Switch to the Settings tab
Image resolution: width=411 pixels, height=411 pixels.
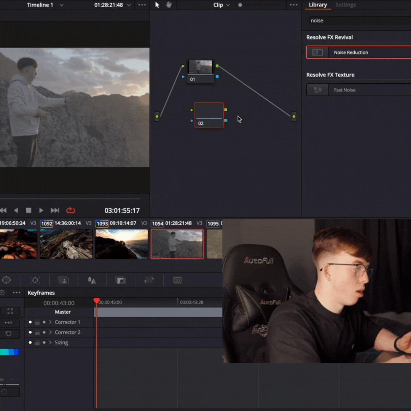(x=345, y=5)
